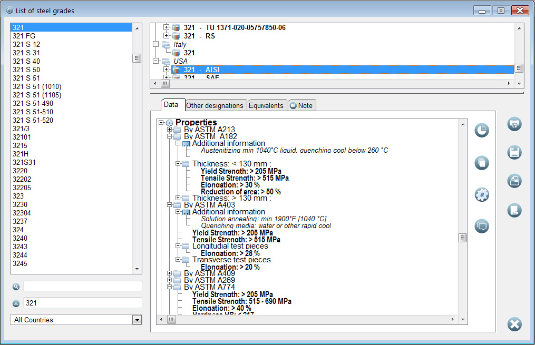Open the All Countries dropdown
Image resolution: width=535 pixels, height=345 pixels.
[137, 320]
